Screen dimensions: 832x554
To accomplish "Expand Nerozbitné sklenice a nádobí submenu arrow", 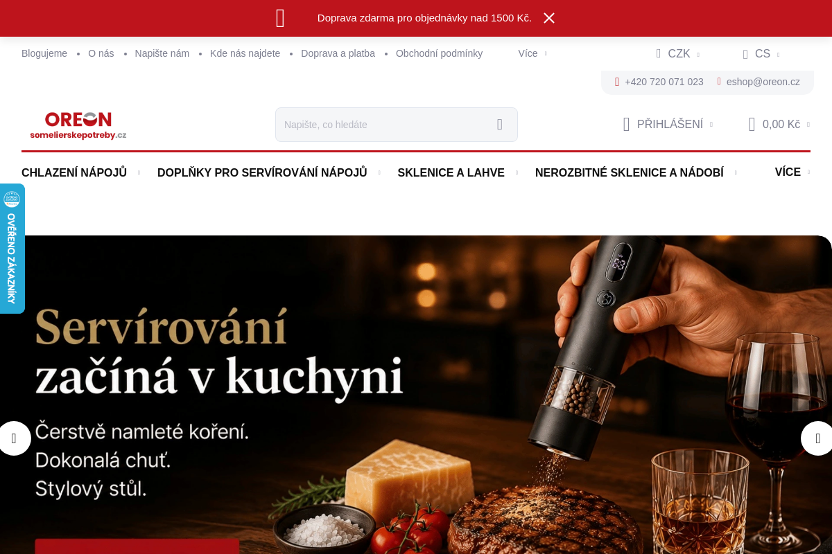I will click(x=736, y=173).
